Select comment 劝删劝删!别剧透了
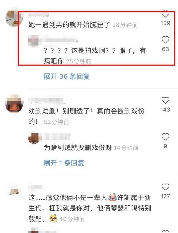Image resolution: width=178 pixels, height=233 pixels. tap(86, 116)
